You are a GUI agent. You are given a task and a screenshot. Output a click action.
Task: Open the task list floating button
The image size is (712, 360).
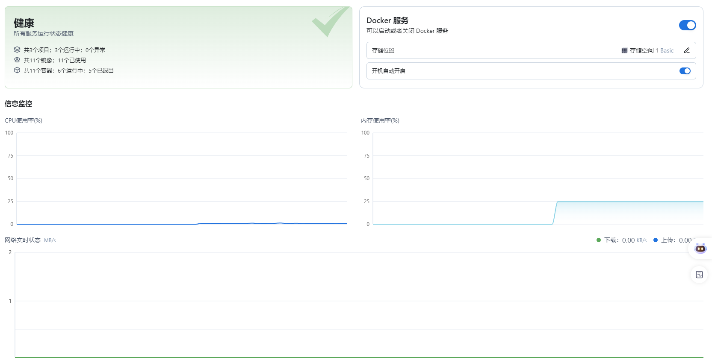699,275
